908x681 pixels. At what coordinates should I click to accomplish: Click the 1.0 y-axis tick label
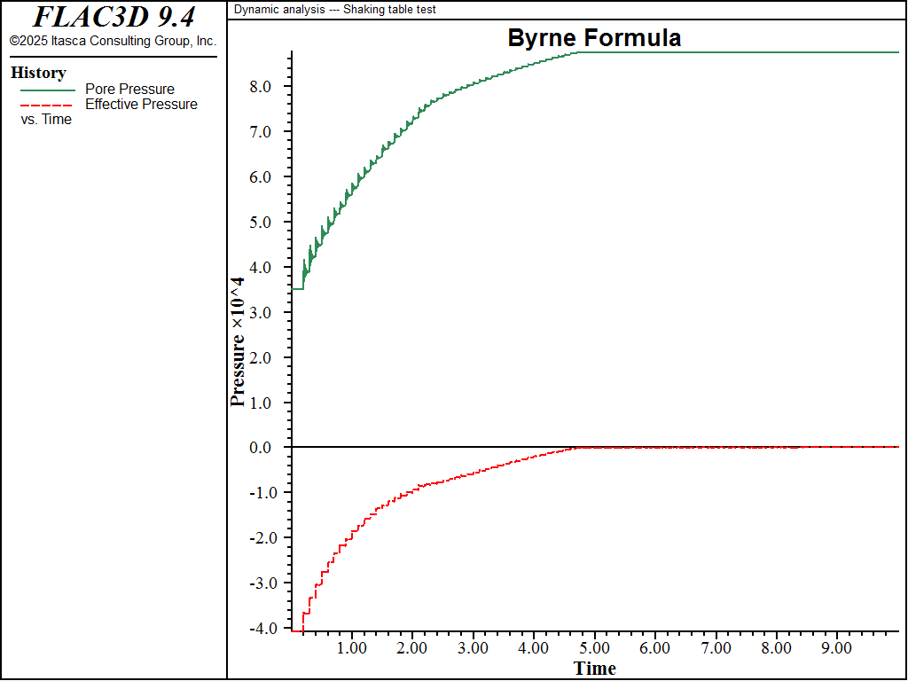click(260, 403)
